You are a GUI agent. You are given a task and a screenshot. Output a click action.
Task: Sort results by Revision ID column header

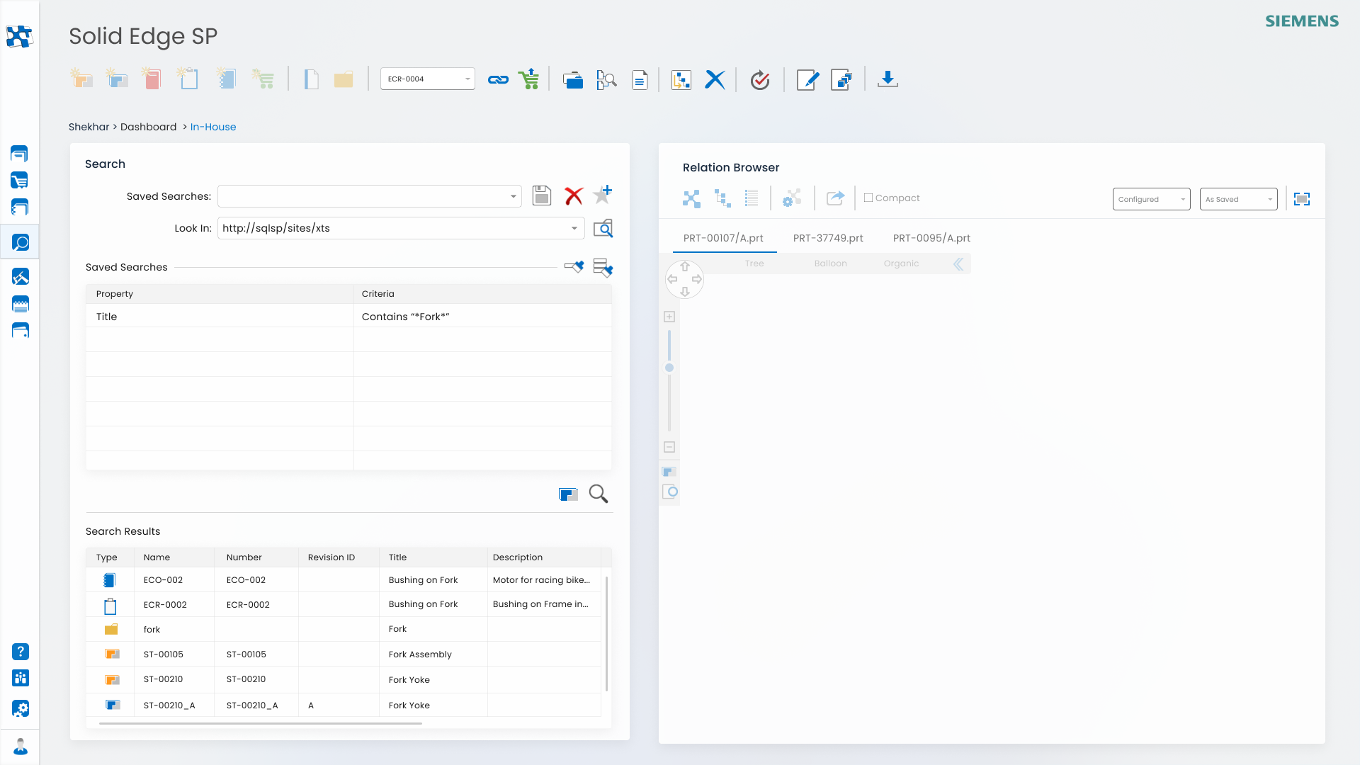point(339,557)
